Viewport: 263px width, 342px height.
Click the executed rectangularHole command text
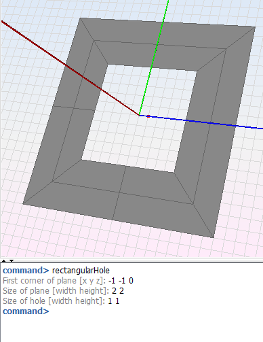[81, 271]
